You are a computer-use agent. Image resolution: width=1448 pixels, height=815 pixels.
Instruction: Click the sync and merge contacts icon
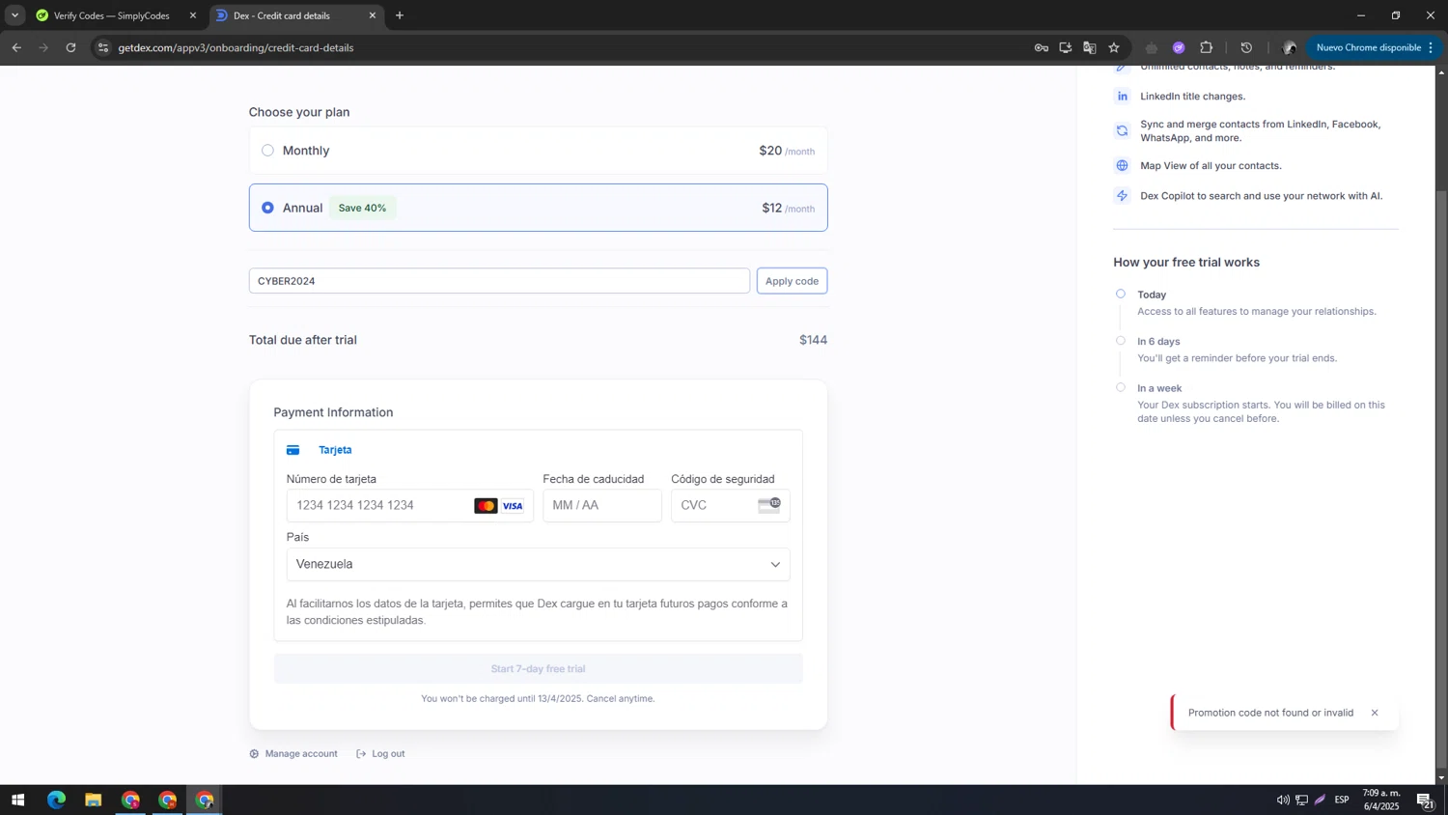pos(1122,130)
